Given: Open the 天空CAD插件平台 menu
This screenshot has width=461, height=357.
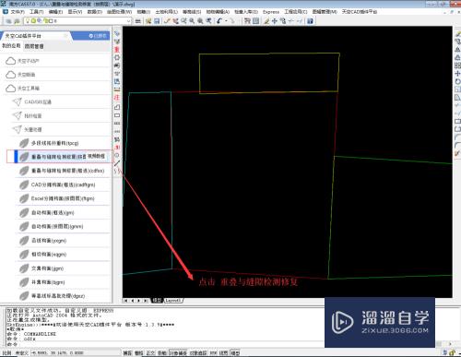Looking at the screenshot, I should coord(360,12).
